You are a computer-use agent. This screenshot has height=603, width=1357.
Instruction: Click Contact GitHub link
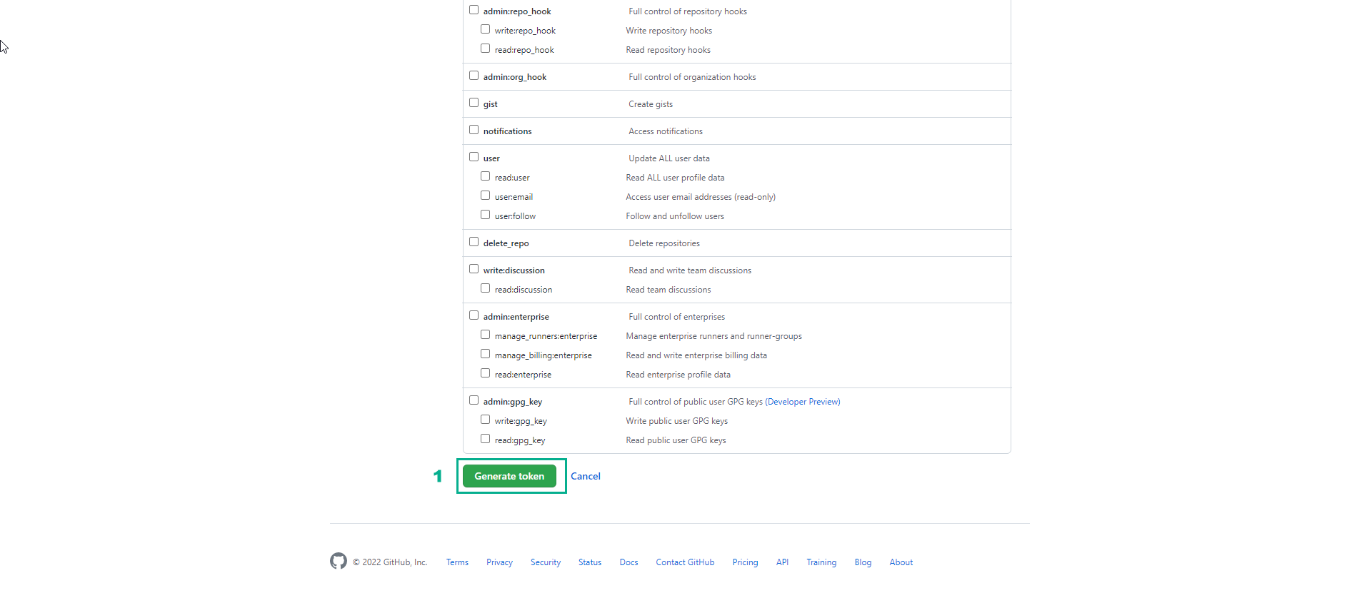pyautogui.click(x=685, y=562)
